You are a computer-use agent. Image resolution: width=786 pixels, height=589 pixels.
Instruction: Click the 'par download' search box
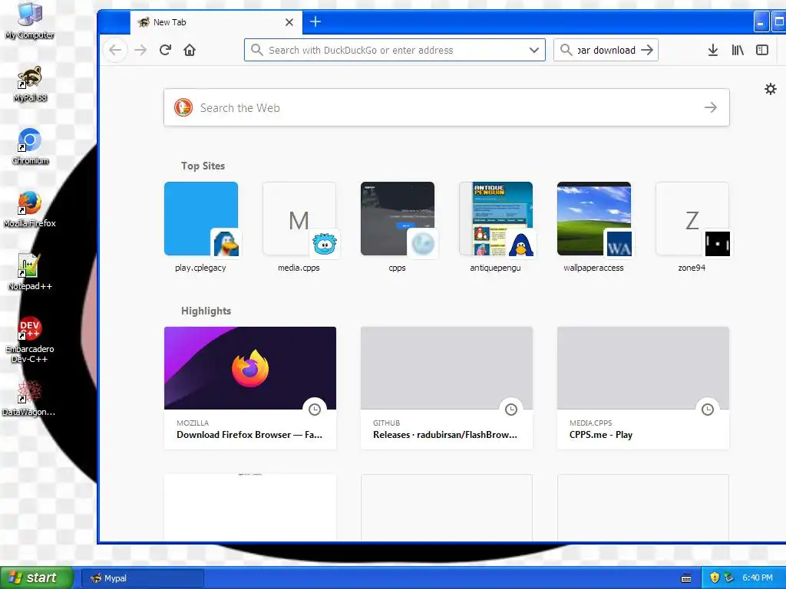(606, 50)
